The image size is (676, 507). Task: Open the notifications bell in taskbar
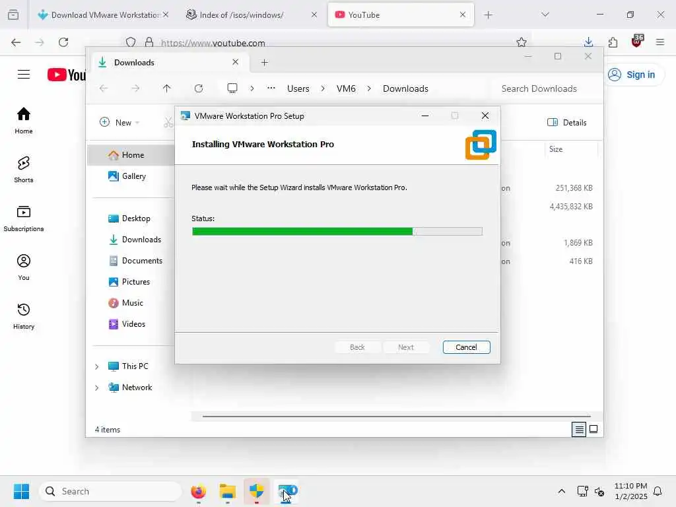[658, 491]
